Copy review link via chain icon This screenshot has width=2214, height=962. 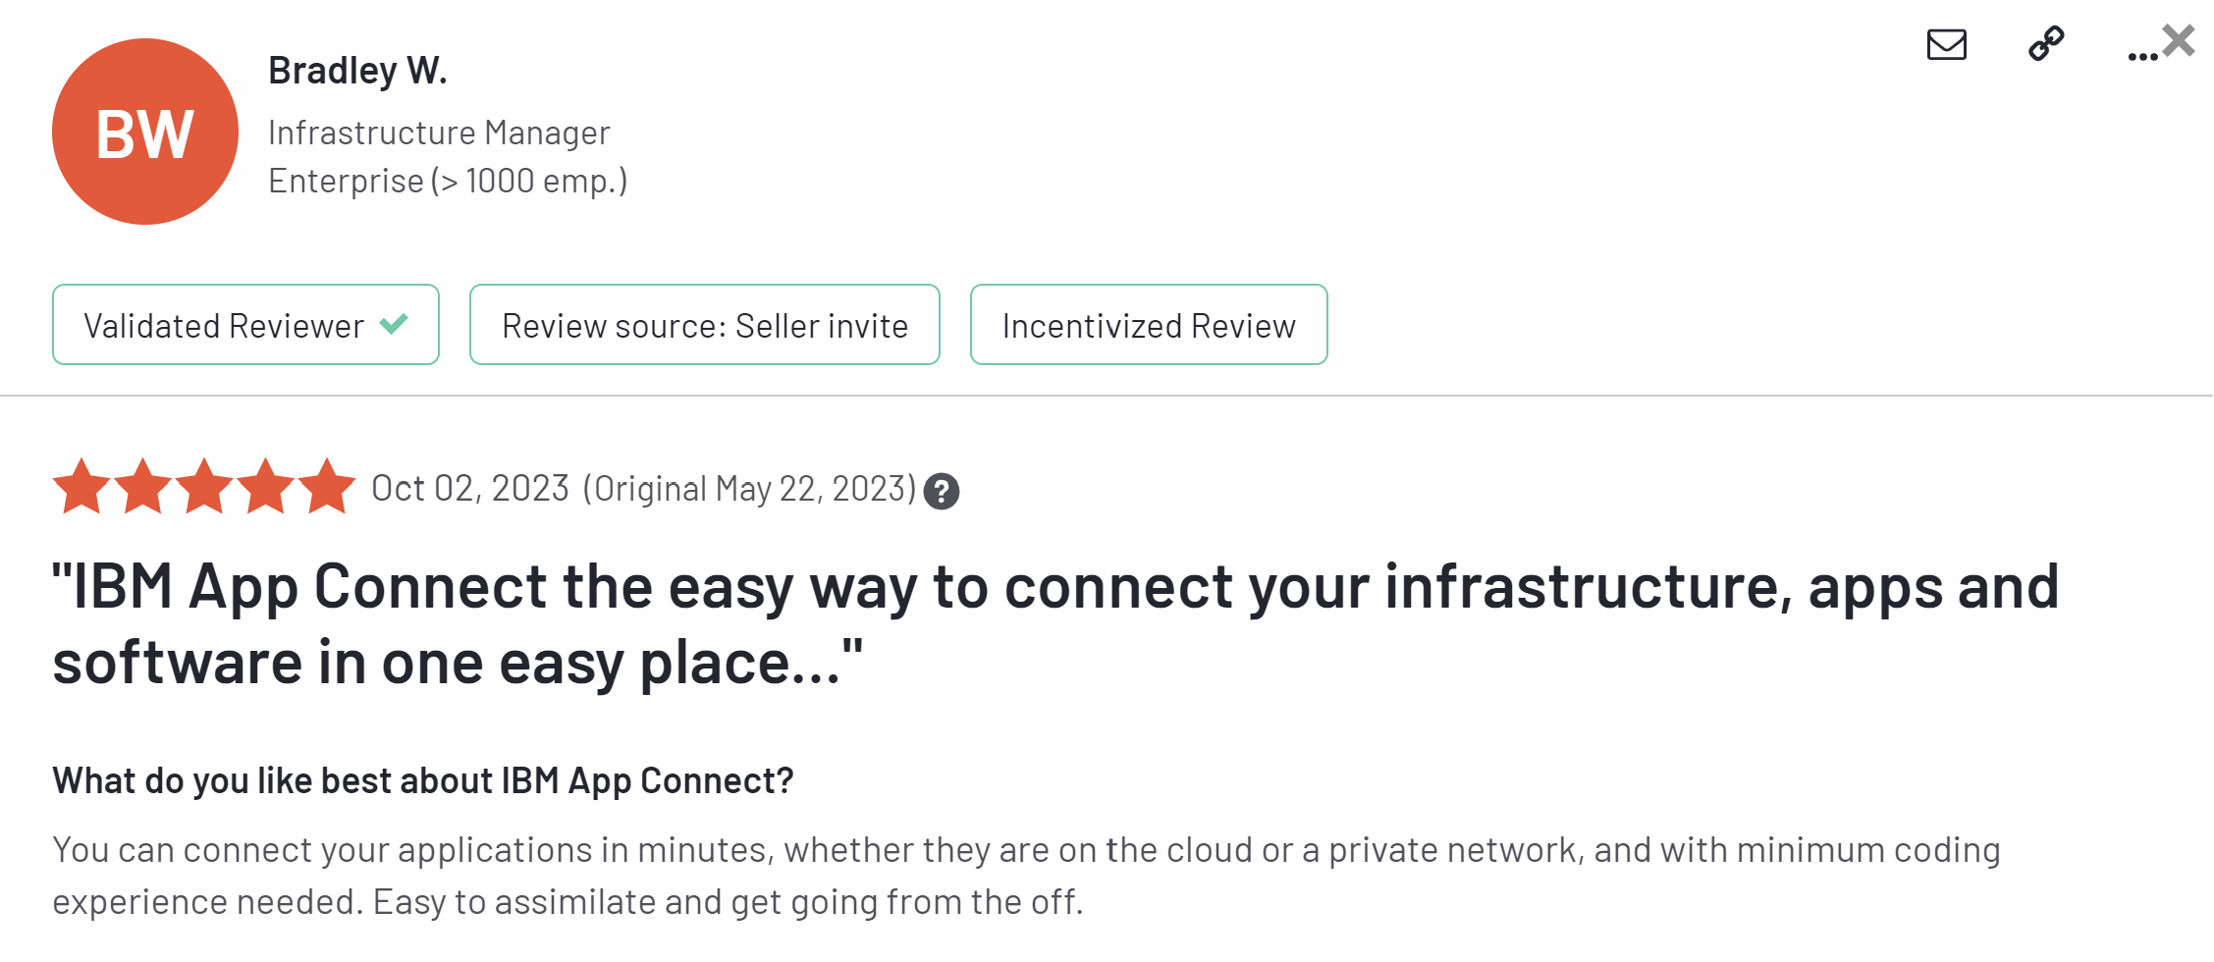pyautogui.click(x=2046, y=44)
